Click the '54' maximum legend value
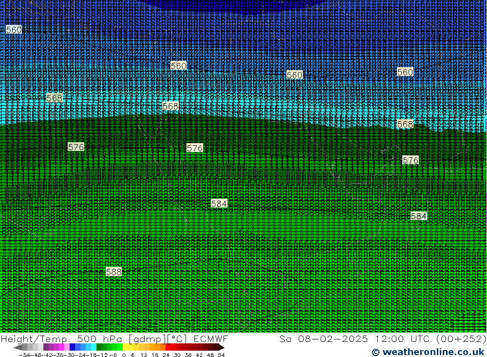Viewport: 487px width, 357px height. coord(221,355)
